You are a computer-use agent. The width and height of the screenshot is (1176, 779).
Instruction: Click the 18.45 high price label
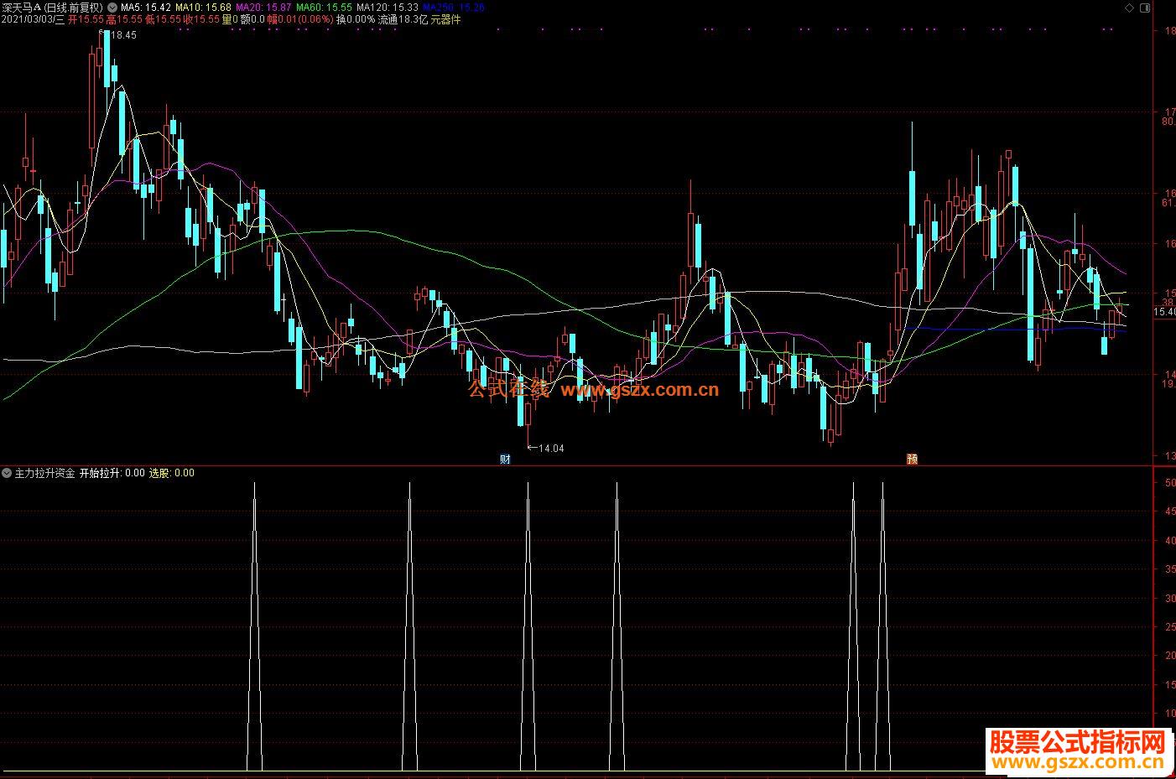pyautogui.click(x=122, y=35)
